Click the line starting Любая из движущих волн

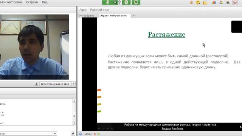point(168,56)
